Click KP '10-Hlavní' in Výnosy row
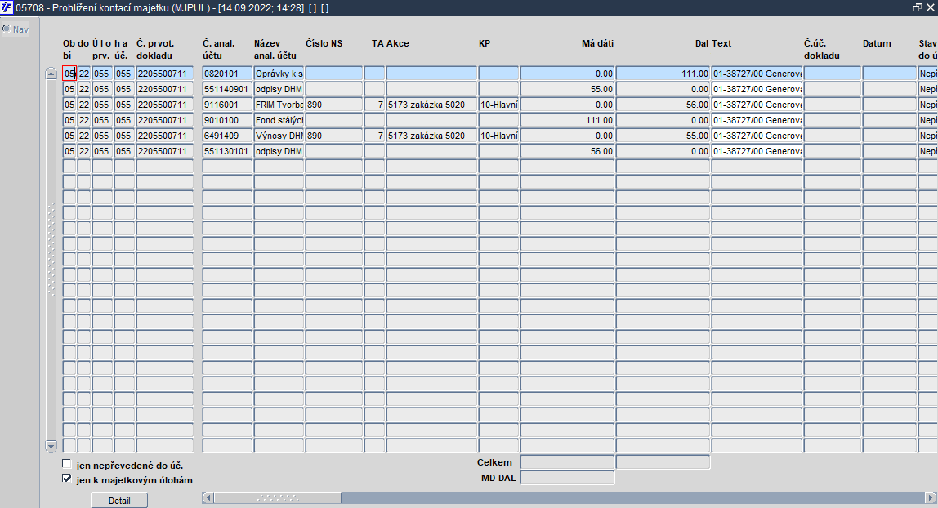This screenshot has height=508, width=938. coord(498,136)
